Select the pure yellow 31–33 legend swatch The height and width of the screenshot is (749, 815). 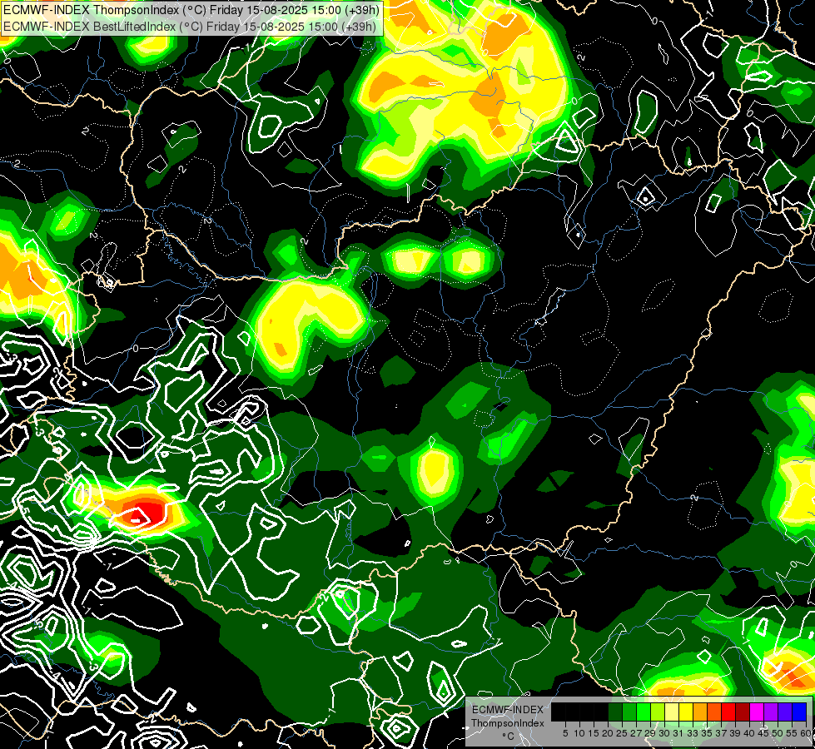coord(686,712)
